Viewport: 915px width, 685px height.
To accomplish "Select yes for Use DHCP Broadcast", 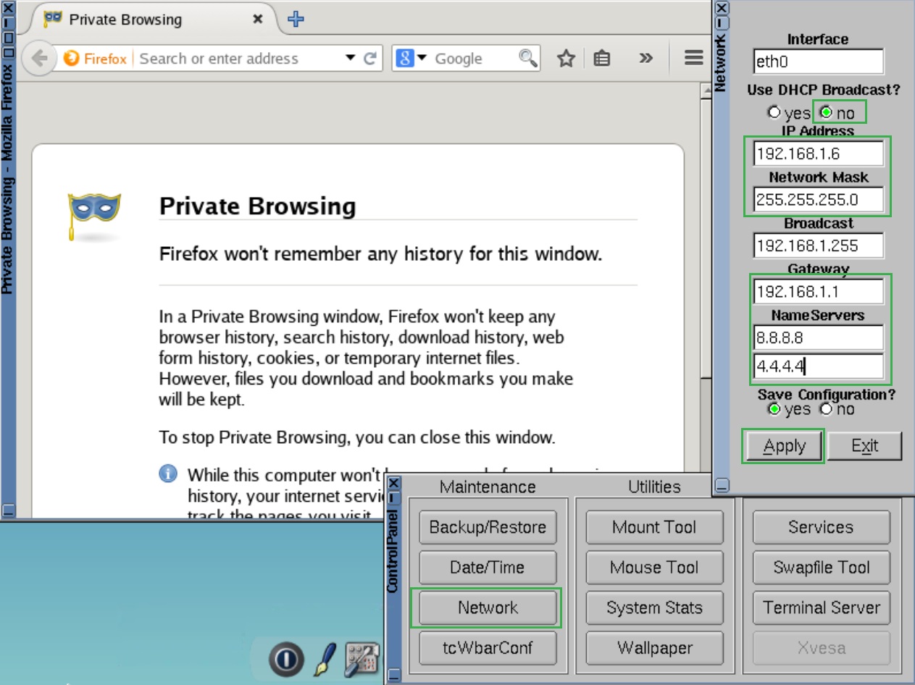I will [774, 113].
